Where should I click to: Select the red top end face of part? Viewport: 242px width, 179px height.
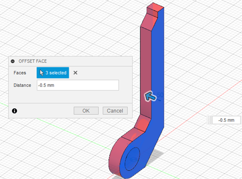tap(155, 7)
